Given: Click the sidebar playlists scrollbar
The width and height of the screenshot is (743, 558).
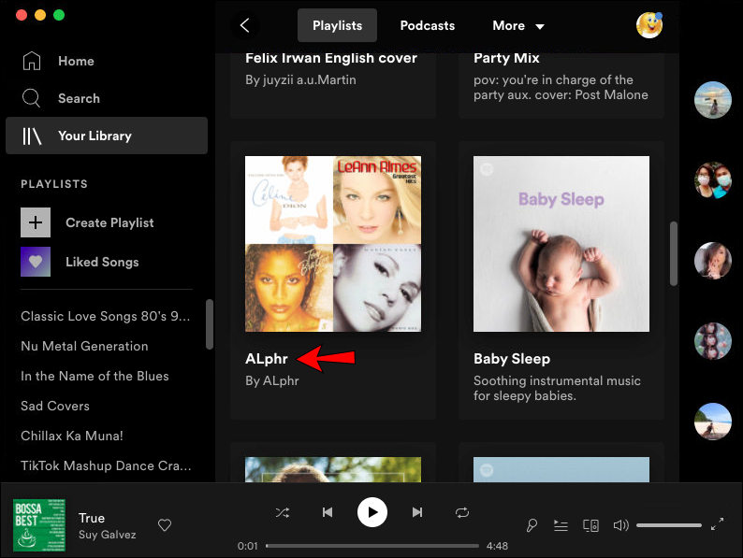Looking at the screenshot, I should pyautogui.click(x=210, y=324).
